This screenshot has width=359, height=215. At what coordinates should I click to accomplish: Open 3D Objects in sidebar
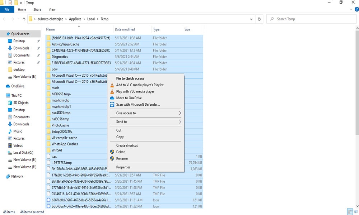(x=21, y=102)
